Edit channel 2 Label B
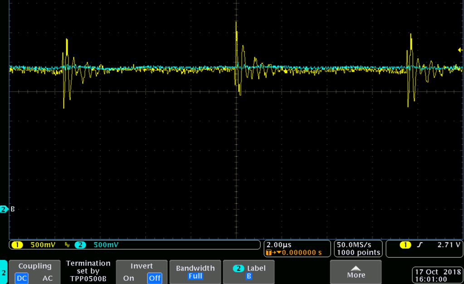Viewport: 464px width, 284px height. (x=249, y=272)
